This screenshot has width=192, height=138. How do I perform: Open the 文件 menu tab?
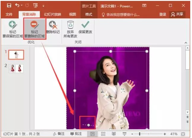(x=9, y=14)
